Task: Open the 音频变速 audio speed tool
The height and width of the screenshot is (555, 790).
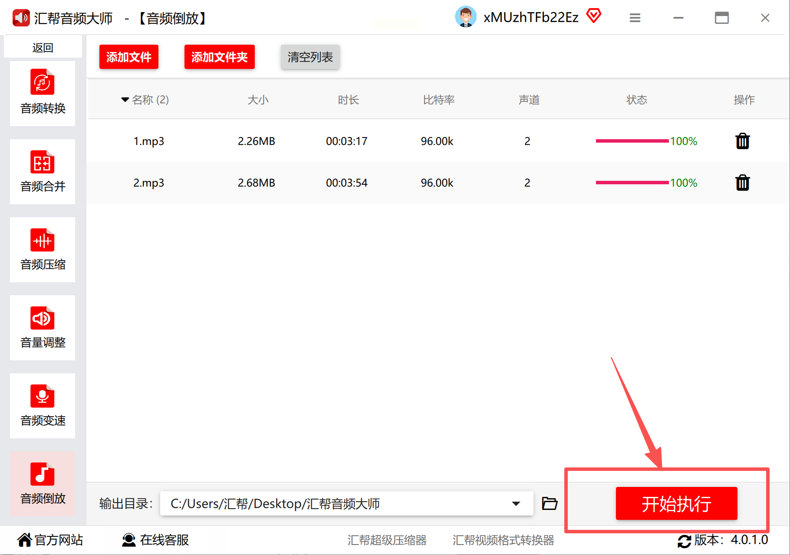Action: [43, 406]
